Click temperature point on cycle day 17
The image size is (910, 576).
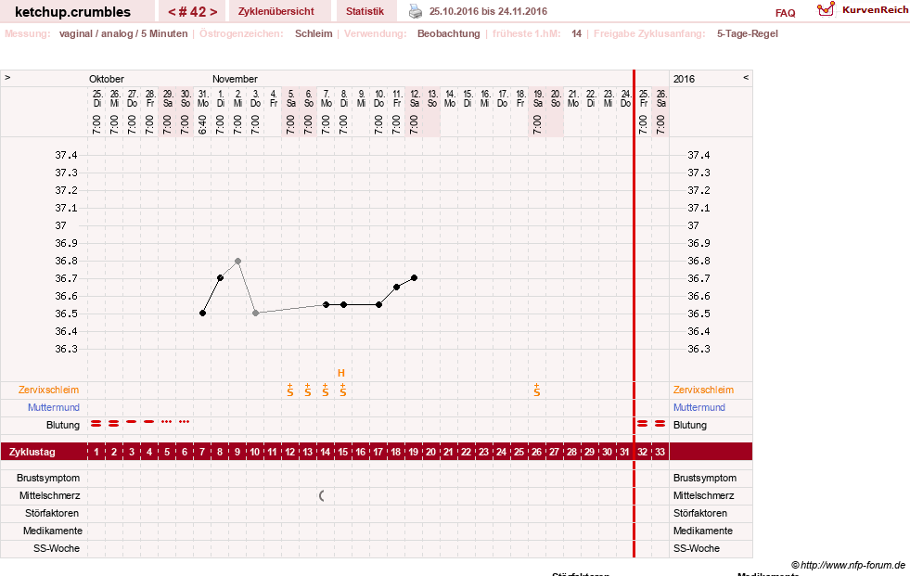(x=379, y=304)
